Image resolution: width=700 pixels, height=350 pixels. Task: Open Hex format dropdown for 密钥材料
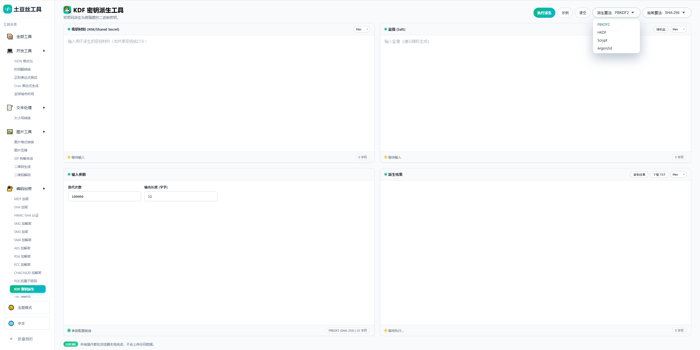pyautogui.click(x=361, y=29)
